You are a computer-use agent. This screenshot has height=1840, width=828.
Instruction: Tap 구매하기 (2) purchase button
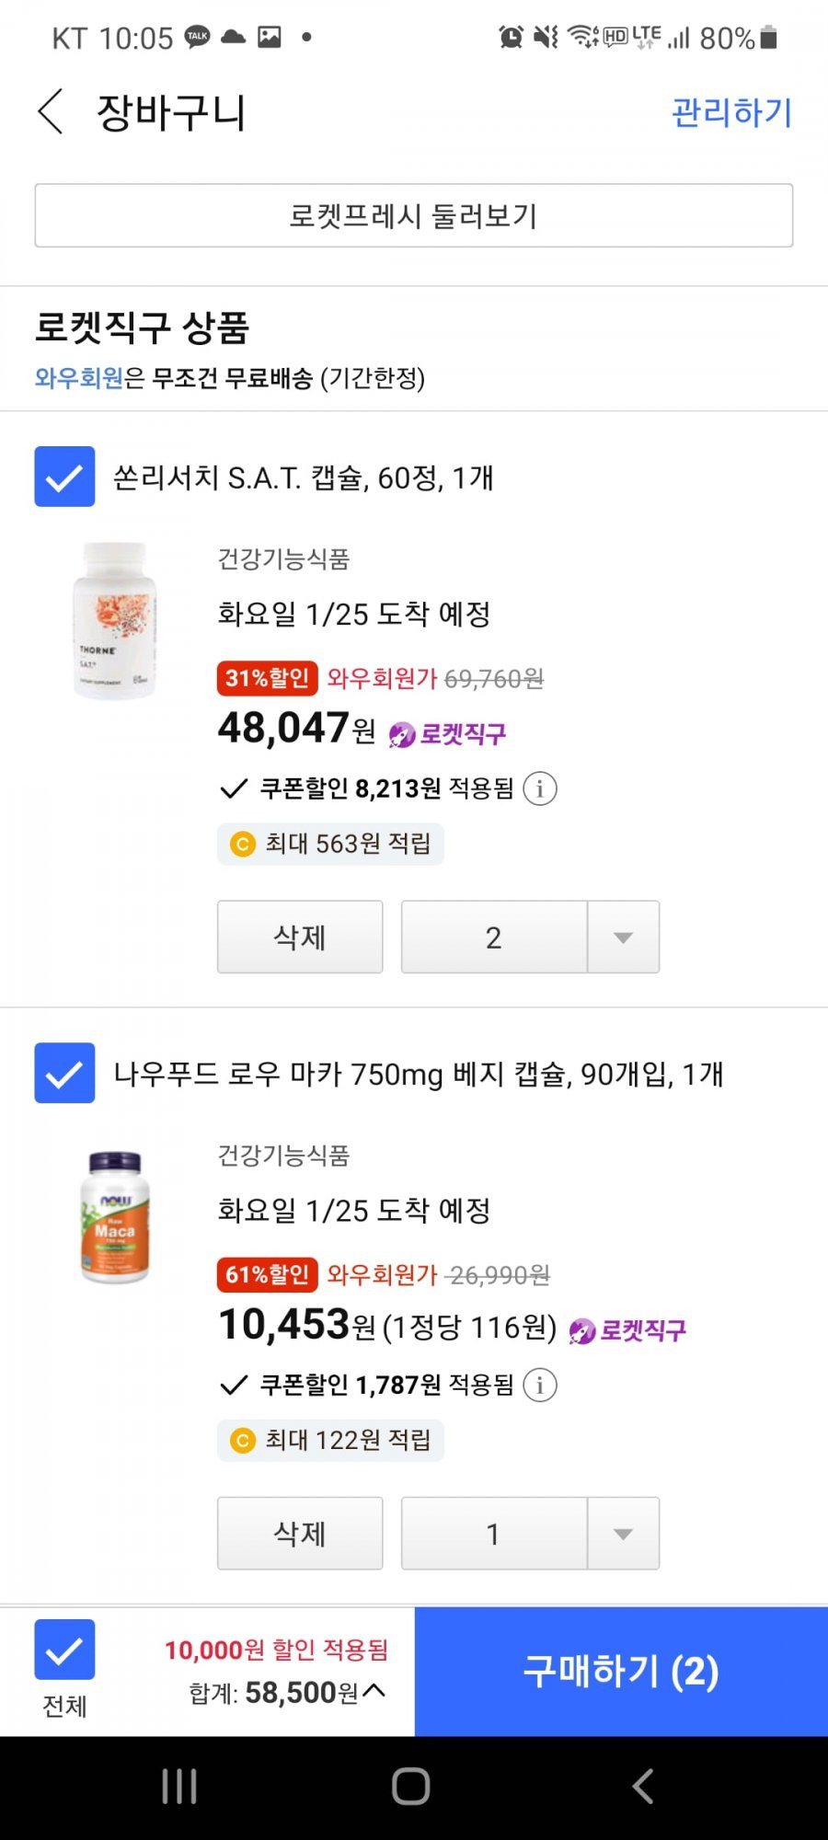621,1672
